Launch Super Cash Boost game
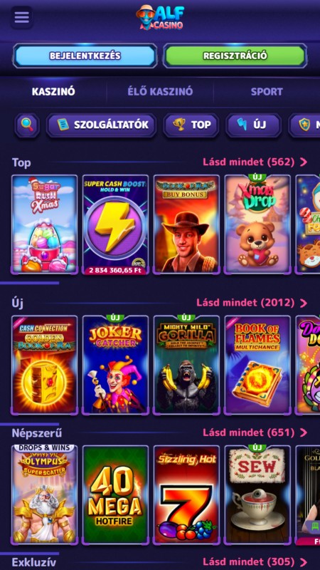Screen dimensions: 320x570 (115, 224)
